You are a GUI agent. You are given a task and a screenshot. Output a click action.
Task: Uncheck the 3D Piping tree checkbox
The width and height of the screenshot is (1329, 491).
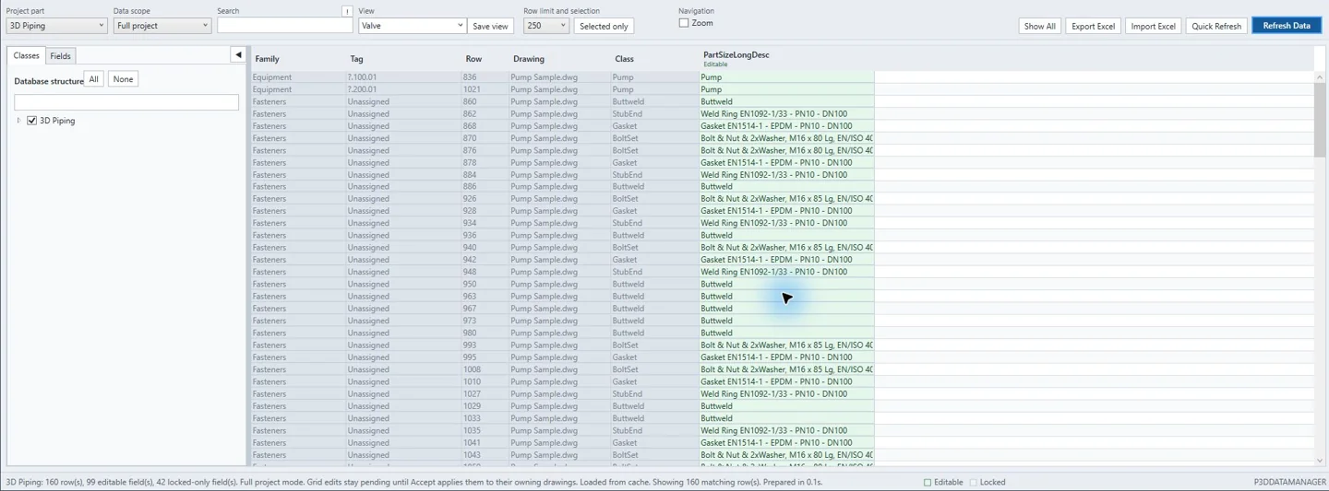32,121
